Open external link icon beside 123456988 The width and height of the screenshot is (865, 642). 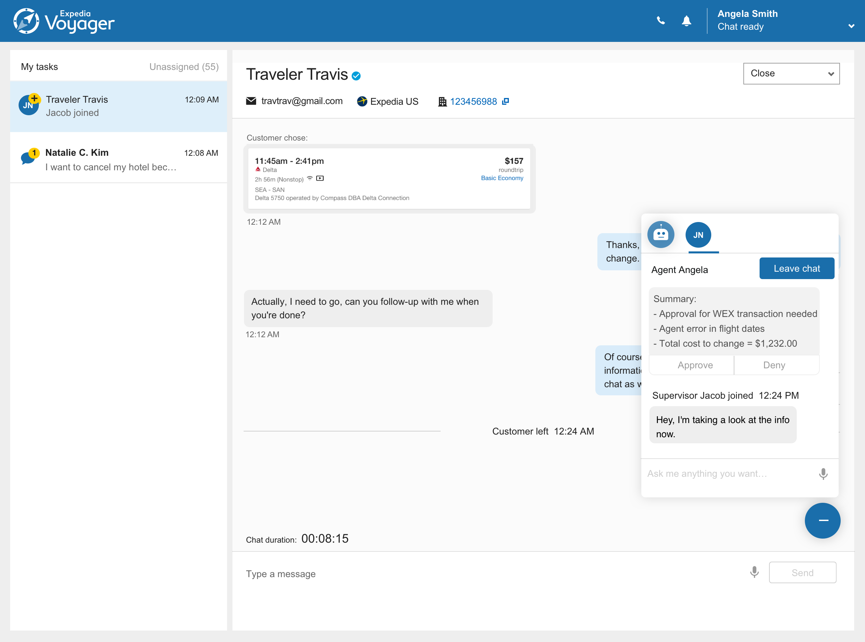click(x=505, y=101)
